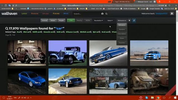Open the blue Shelby Mustang thumbnail

(149, 53)
